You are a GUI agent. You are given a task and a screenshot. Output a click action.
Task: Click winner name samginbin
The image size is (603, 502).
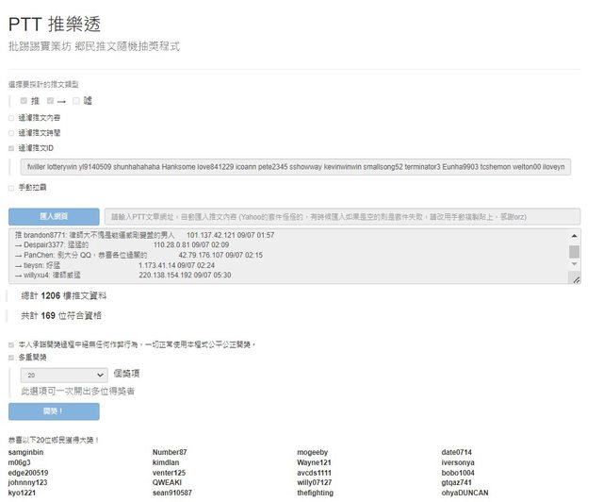(x=26, y=453)
